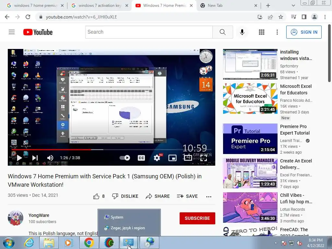Launch Internet Explorer from taskbar

pyautogui.click(x=29, y=243)
